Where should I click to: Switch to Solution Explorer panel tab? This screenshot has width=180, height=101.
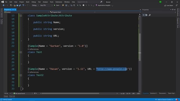pos(154,93)
